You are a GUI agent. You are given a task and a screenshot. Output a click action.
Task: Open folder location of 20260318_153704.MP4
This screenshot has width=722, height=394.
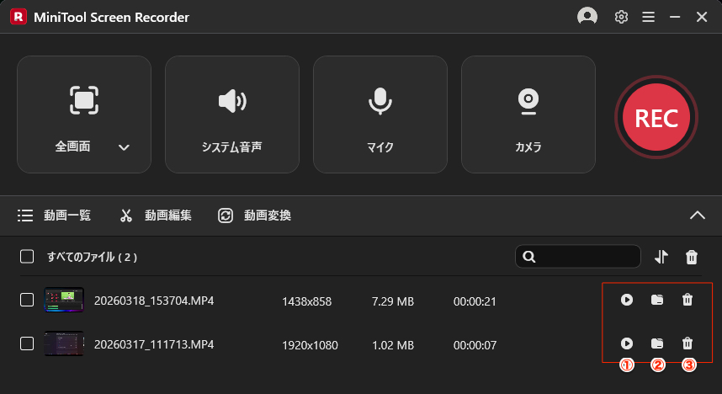click(x=657, y=300)
